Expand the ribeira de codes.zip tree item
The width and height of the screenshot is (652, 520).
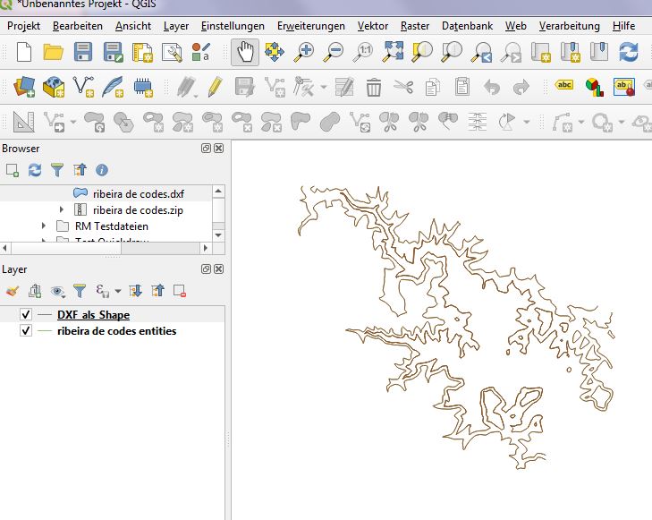pos(62,210)
